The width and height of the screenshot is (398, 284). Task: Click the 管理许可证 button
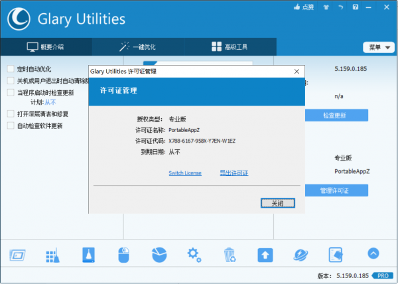pos(336,190)
